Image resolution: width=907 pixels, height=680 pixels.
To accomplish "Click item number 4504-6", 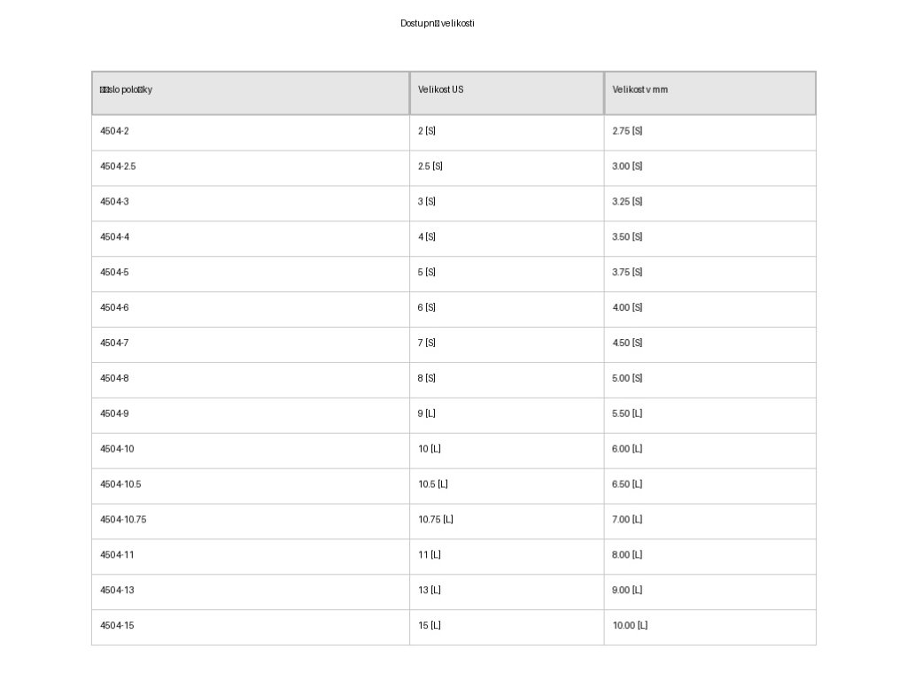I will click(x=114, y=308).
